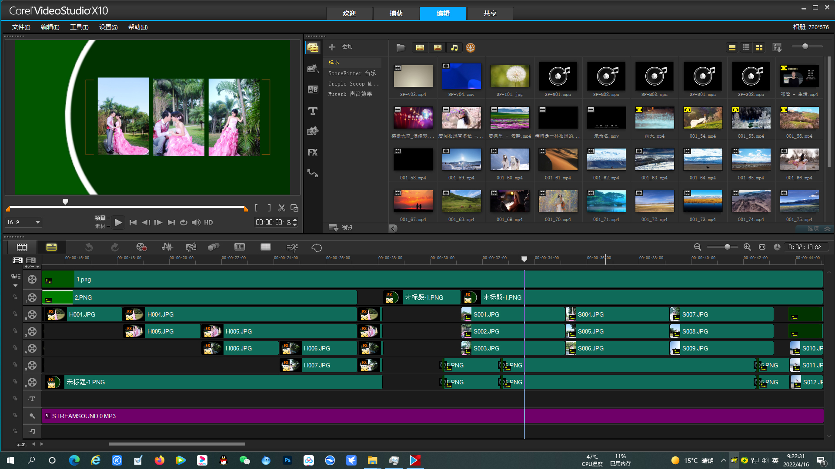Image resolution: width=835 pixels, height=469 pixels.
Task: Play the preview
Action: tap(118, 222)
